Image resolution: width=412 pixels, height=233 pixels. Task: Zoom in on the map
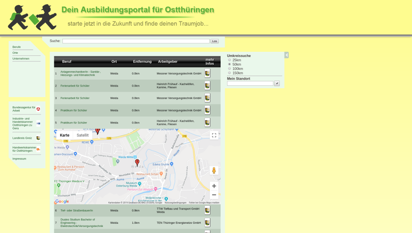click(214, 186)
